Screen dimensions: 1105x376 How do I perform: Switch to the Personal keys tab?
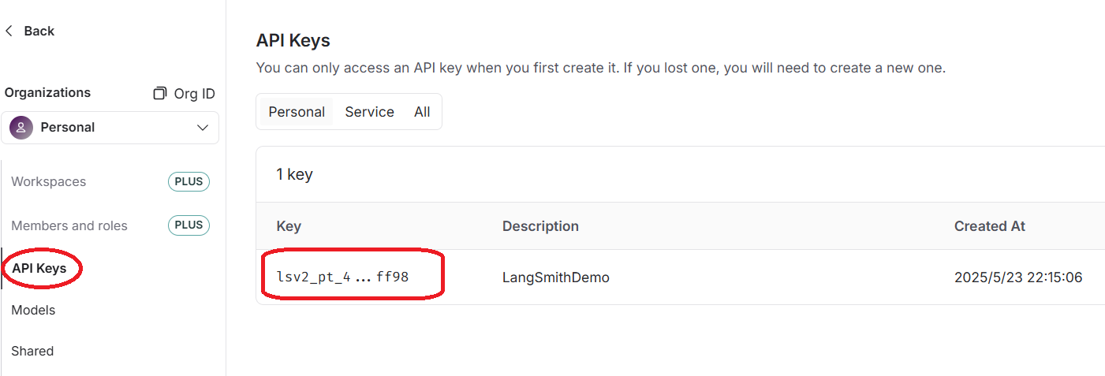click(297, 112)
